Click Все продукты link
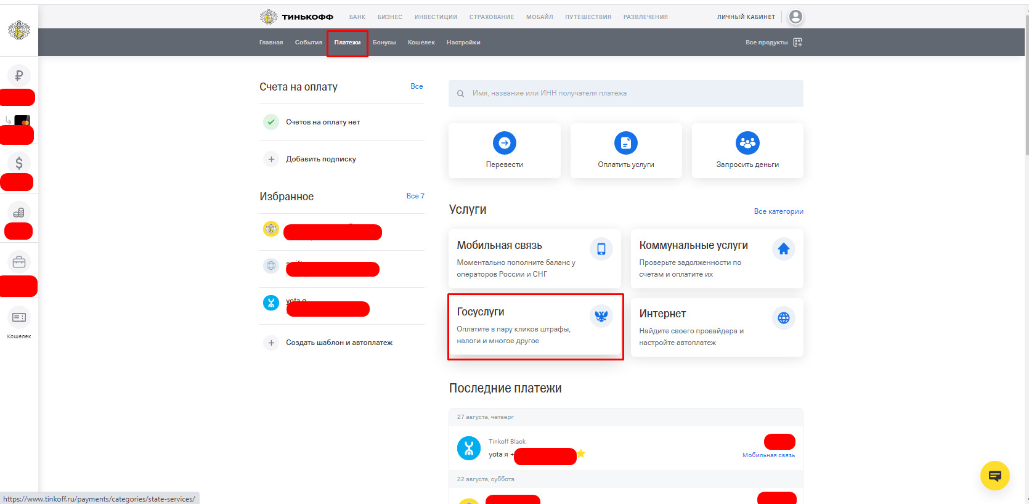1029x504 pixels. (x=767, y=43)
